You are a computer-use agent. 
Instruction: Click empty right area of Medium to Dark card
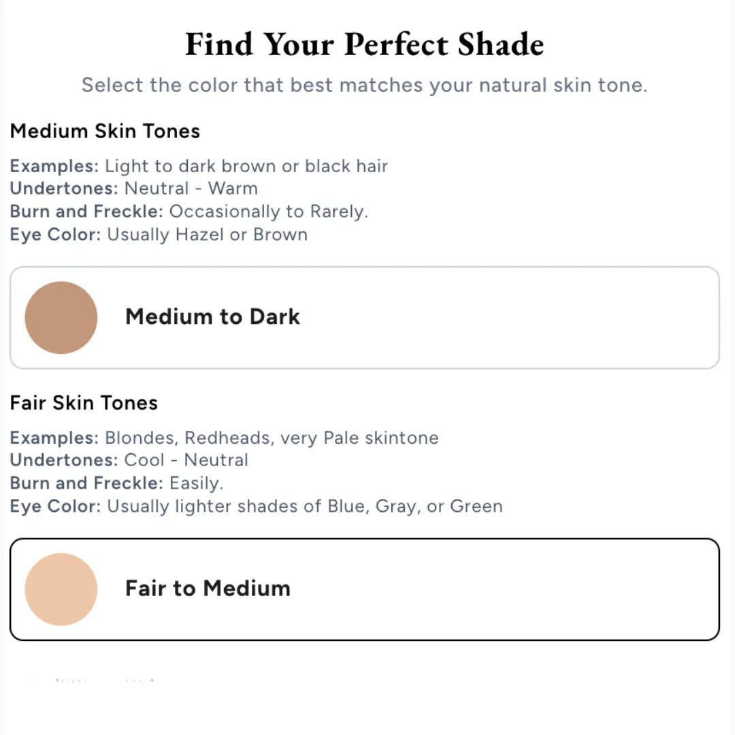(578, 318)
